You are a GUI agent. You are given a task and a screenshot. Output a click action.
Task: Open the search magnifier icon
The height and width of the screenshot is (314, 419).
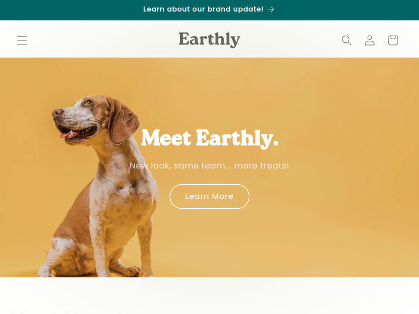tap(347, 40)
